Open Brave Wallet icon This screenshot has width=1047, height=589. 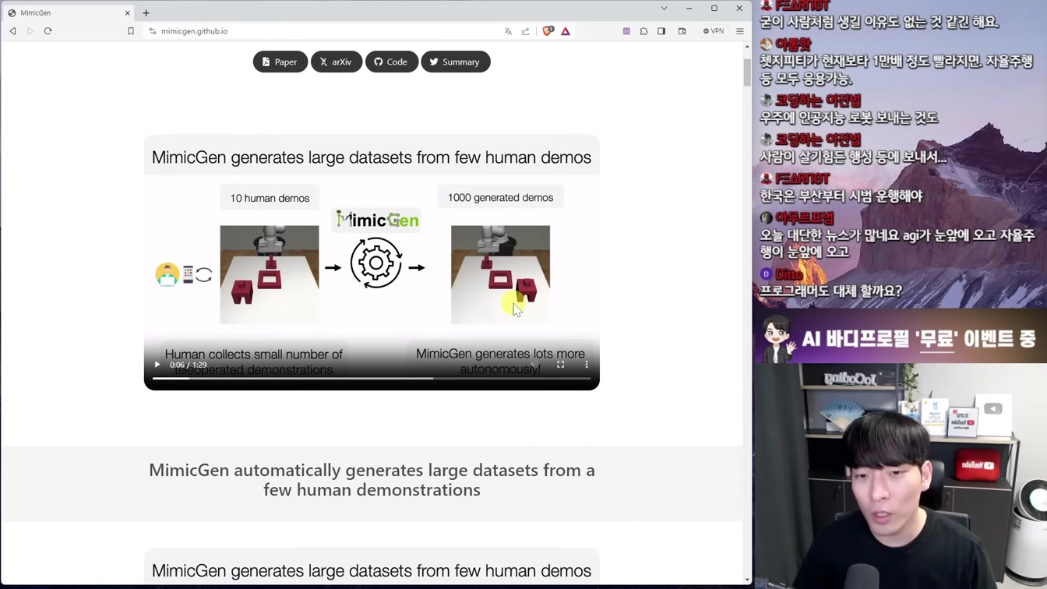[x=682, y=31]
